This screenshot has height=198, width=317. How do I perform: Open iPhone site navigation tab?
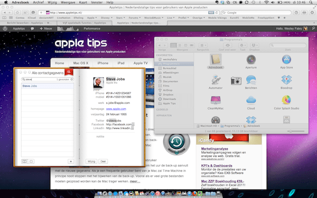click(x=103, y=63)
